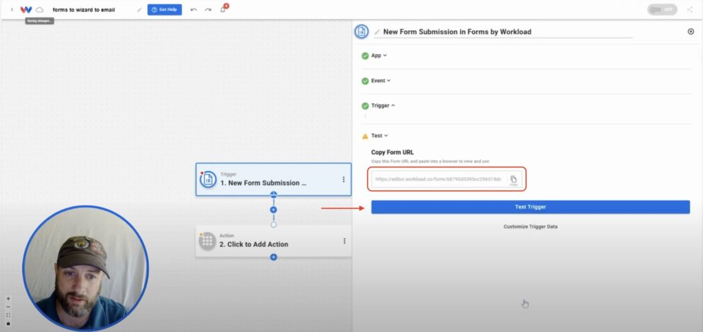Zoom out on the canvas
The image size is (703, 332).
click(x=8, y=307)
